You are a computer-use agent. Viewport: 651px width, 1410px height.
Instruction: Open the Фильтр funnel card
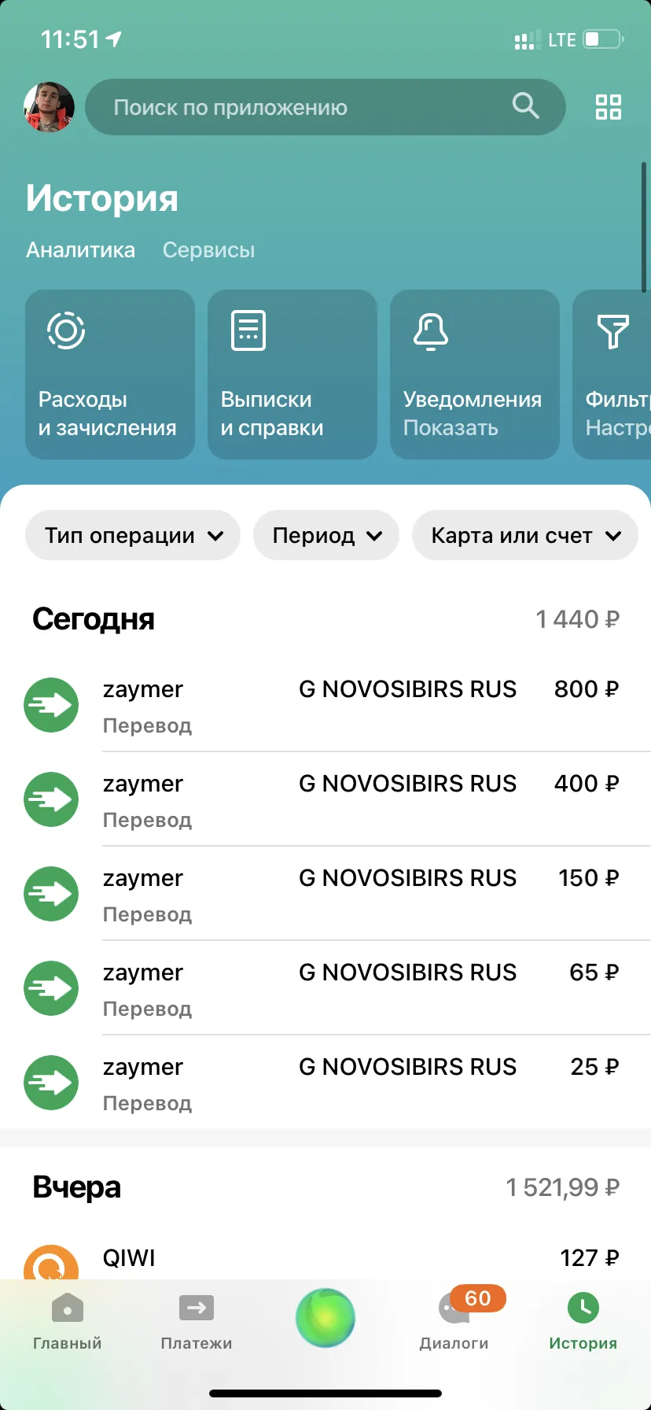point(612,375)
